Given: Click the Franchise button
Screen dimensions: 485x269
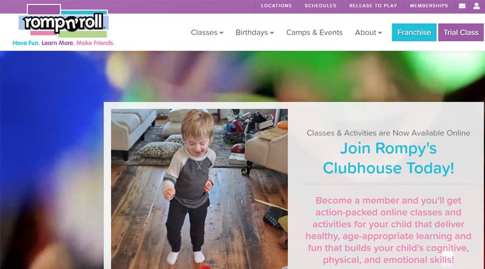Looking at the screenshot, I should (414, 32).
